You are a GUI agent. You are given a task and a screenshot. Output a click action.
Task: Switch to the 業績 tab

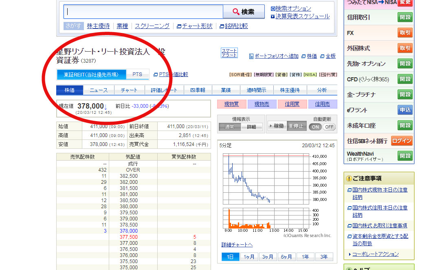pyautogui.click(x=226, y=90)
